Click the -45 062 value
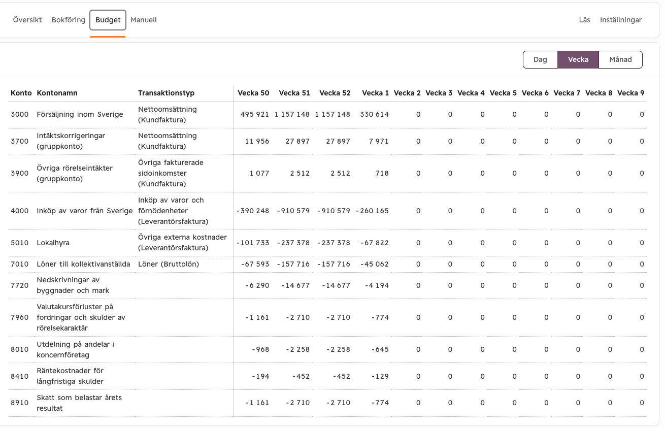The image size is (665, 428). click(x=375, y=264)
